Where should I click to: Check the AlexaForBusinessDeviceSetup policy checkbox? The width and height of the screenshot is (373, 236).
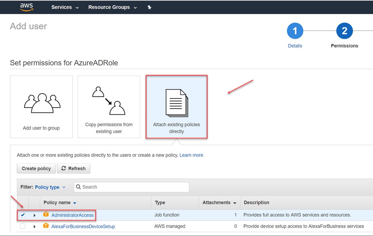(23, 226)
